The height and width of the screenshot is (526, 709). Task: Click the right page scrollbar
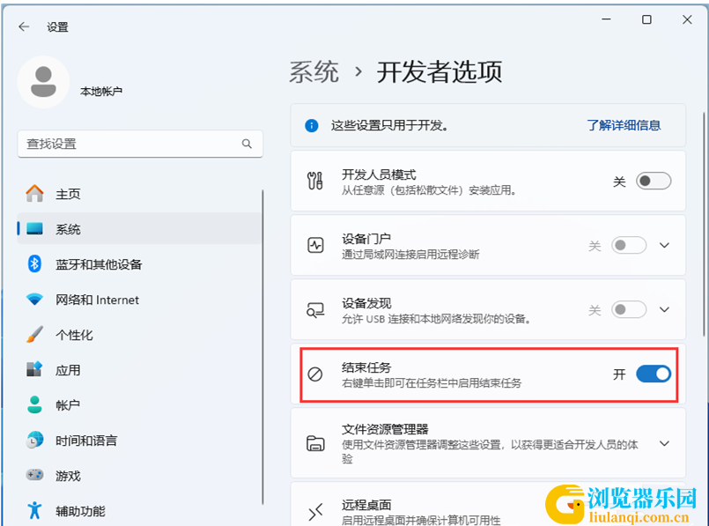[704, 224]
